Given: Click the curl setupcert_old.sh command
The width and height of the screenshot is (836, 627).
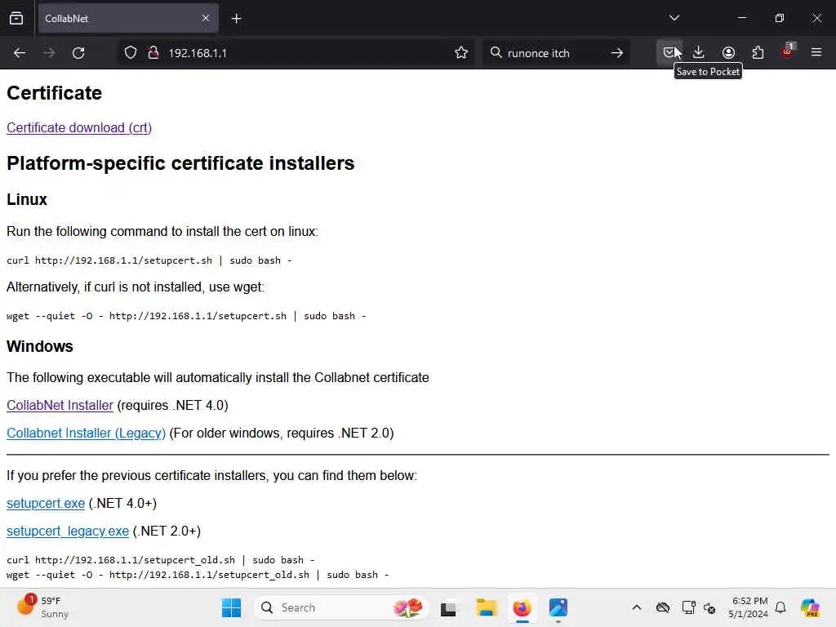Looking at the screenshot, I should (x=161, y=560).
